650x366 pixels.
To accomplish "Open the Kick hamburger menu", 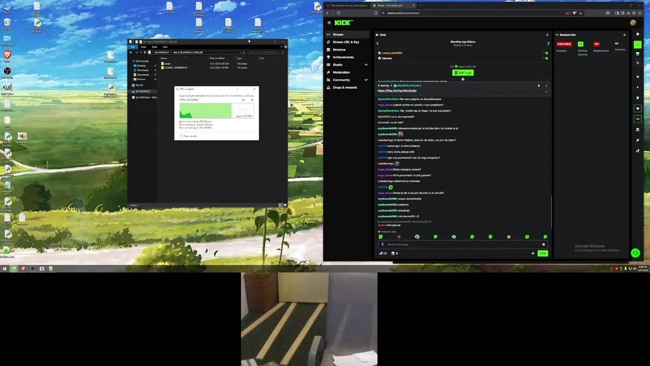I will [329, 22].
